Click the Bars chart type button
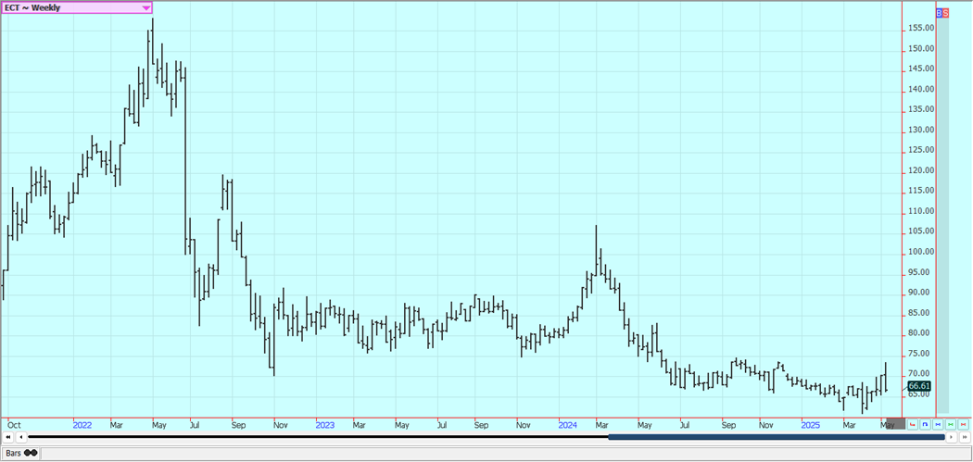The height and width of the screenshot is (462, 973). coord(21,454)
